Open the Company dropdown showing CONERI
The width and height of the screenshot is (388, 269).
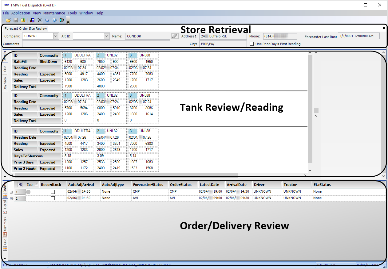(x=56, y=36)
